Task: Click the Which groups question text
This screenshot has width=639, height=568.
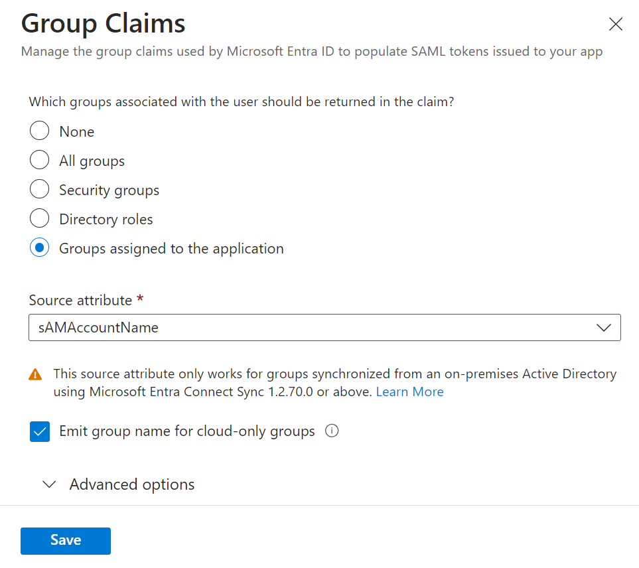Action: point(241,102)
